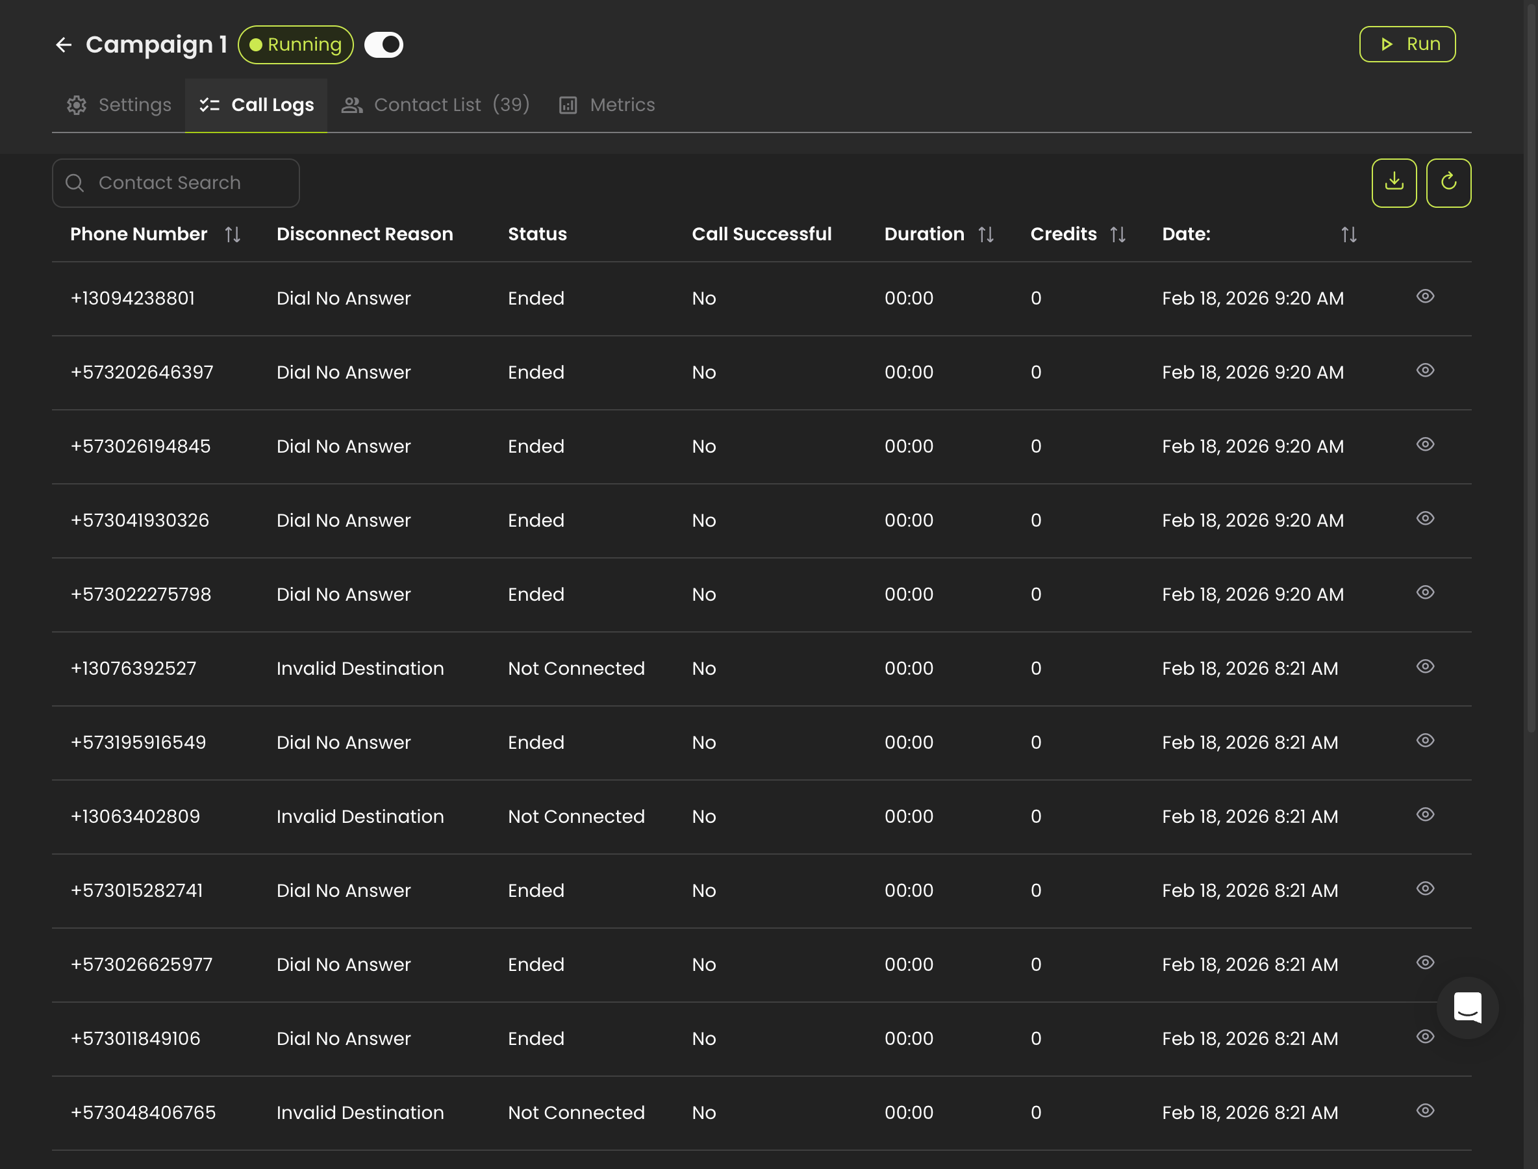Sort call logs by Credits

click(x=1118, y=234)
